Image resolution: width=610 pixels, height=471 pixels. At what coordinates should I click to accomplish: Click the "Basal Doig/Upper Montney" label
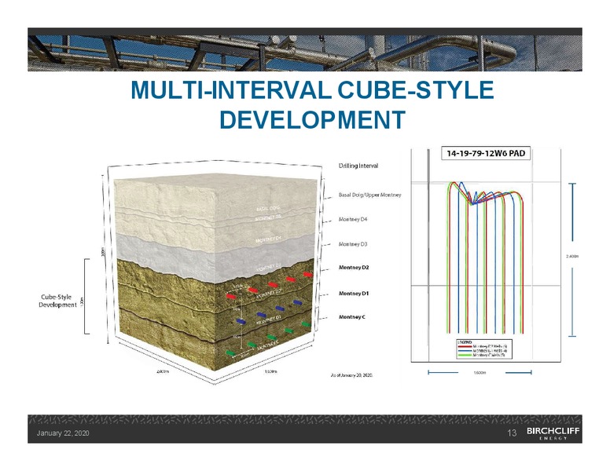point(369,195)
